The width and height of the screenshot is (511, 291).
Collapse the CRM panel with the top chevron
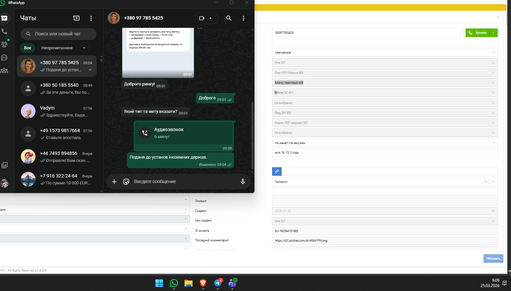(x=498, y=17)
